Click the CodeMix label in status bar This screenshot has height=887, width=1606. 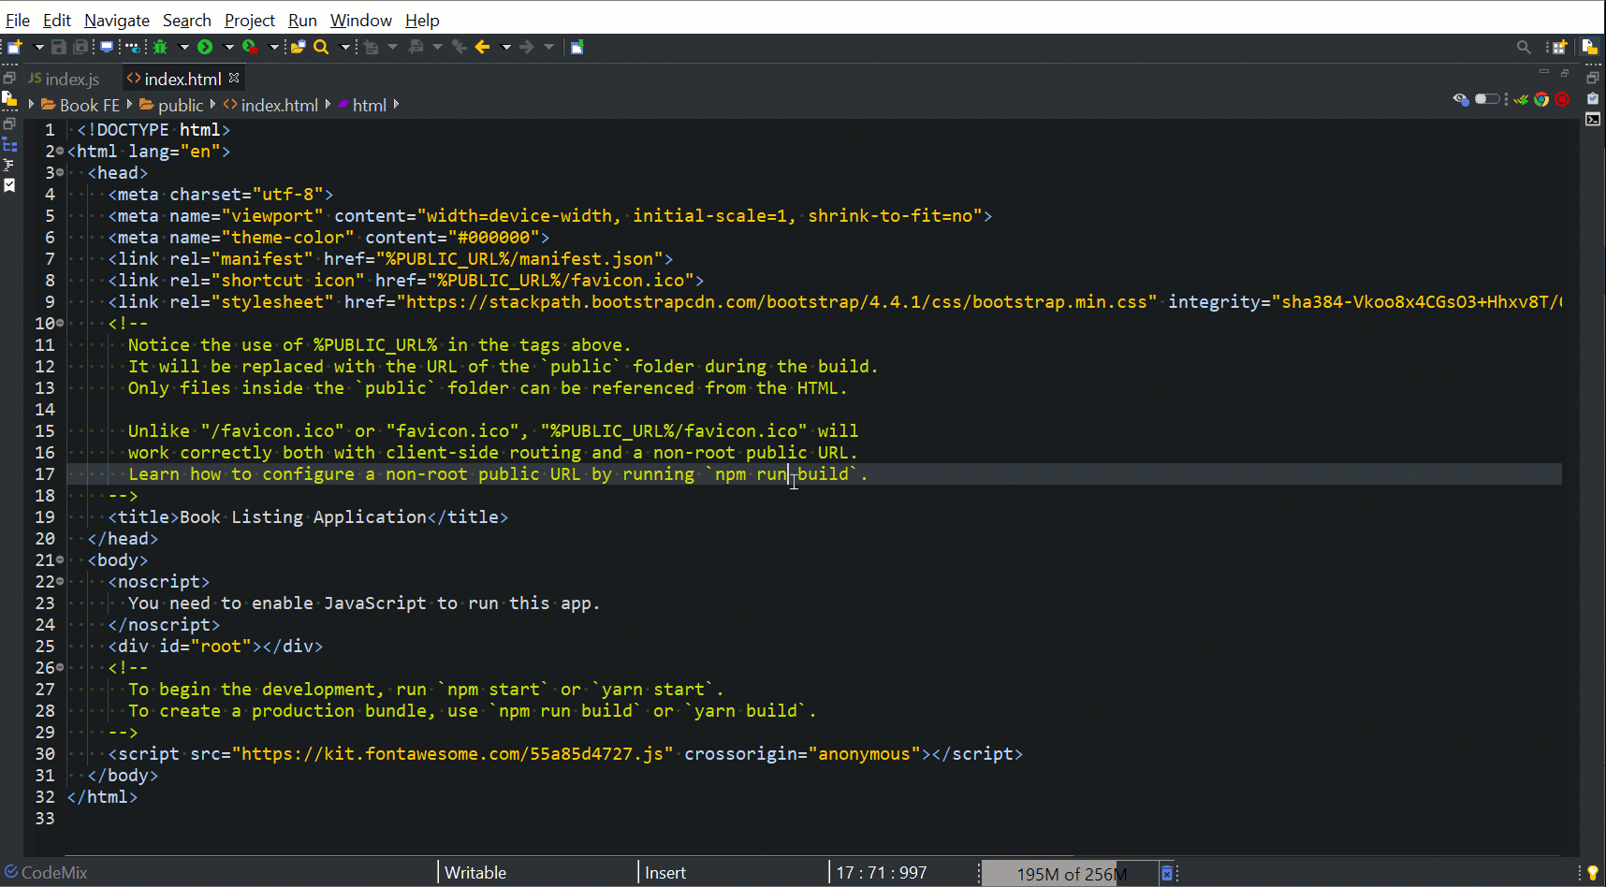tap(53, 873)
